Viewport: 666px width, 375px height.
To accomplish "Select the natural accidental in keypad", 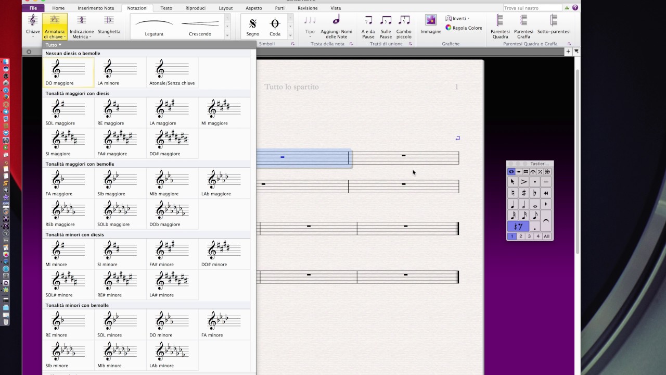I will [x=513, y=193].
